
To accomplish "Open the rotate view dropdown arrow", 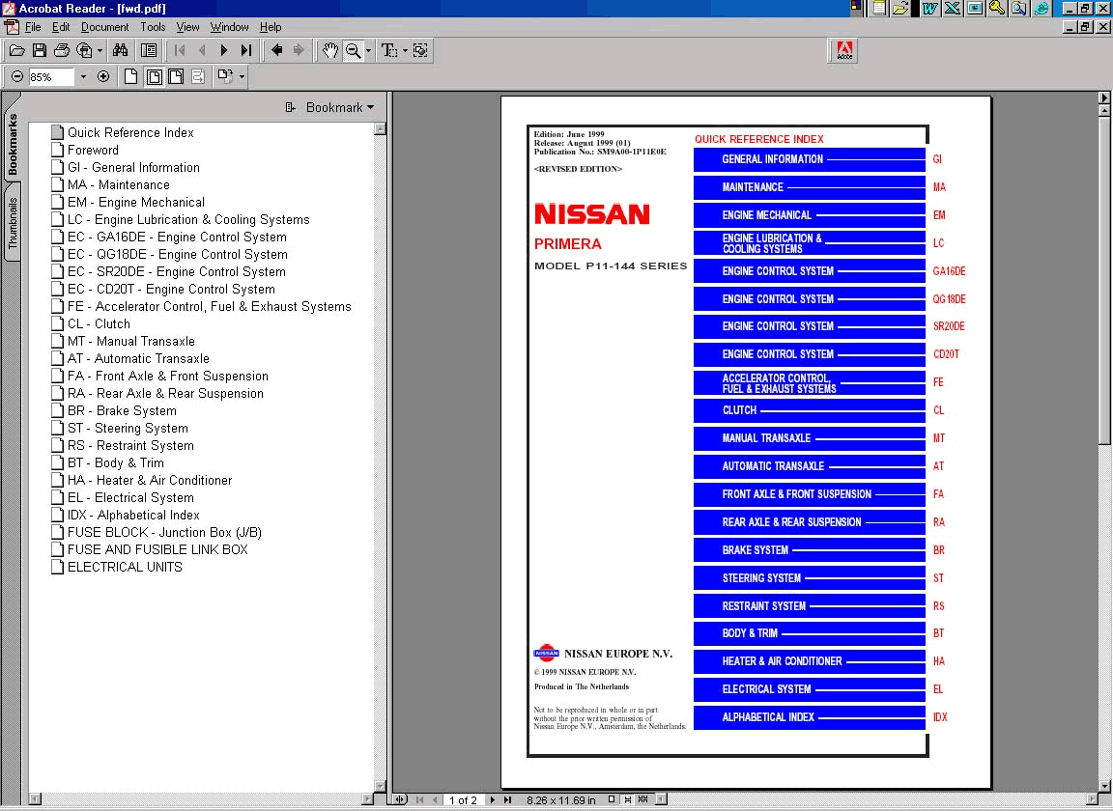I will (243, 76).
